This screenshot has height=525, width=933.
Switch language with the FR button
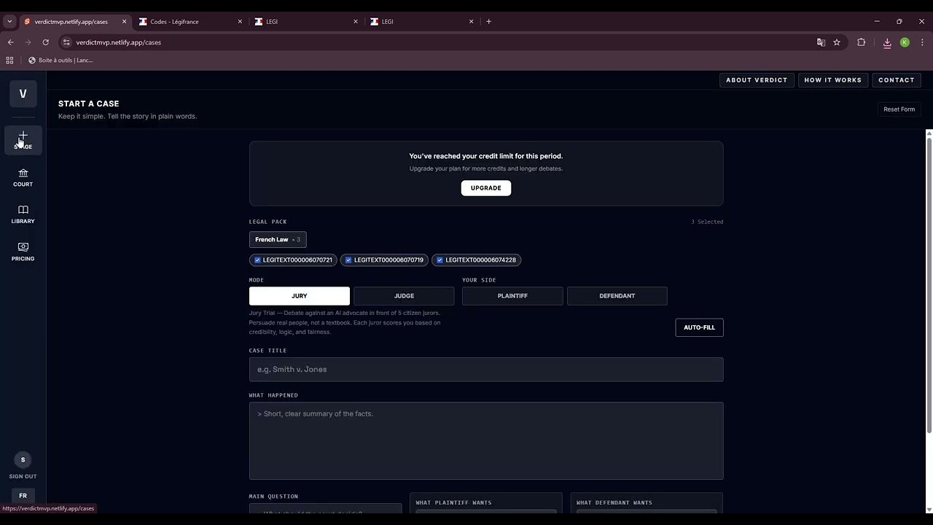click(x=23, y=496)
